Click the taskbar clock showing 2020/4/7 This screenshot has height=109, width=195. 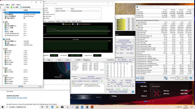click(186, 107)
